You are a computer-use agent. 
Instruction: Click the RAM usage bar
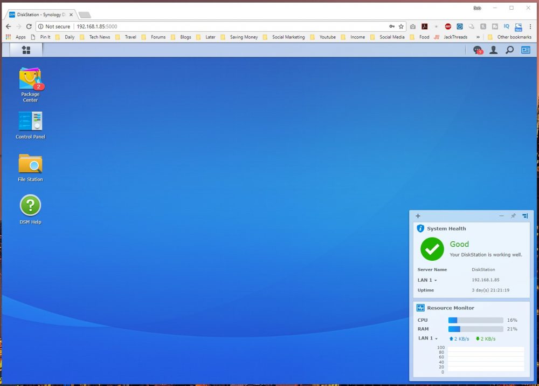[x=475, y=329]
